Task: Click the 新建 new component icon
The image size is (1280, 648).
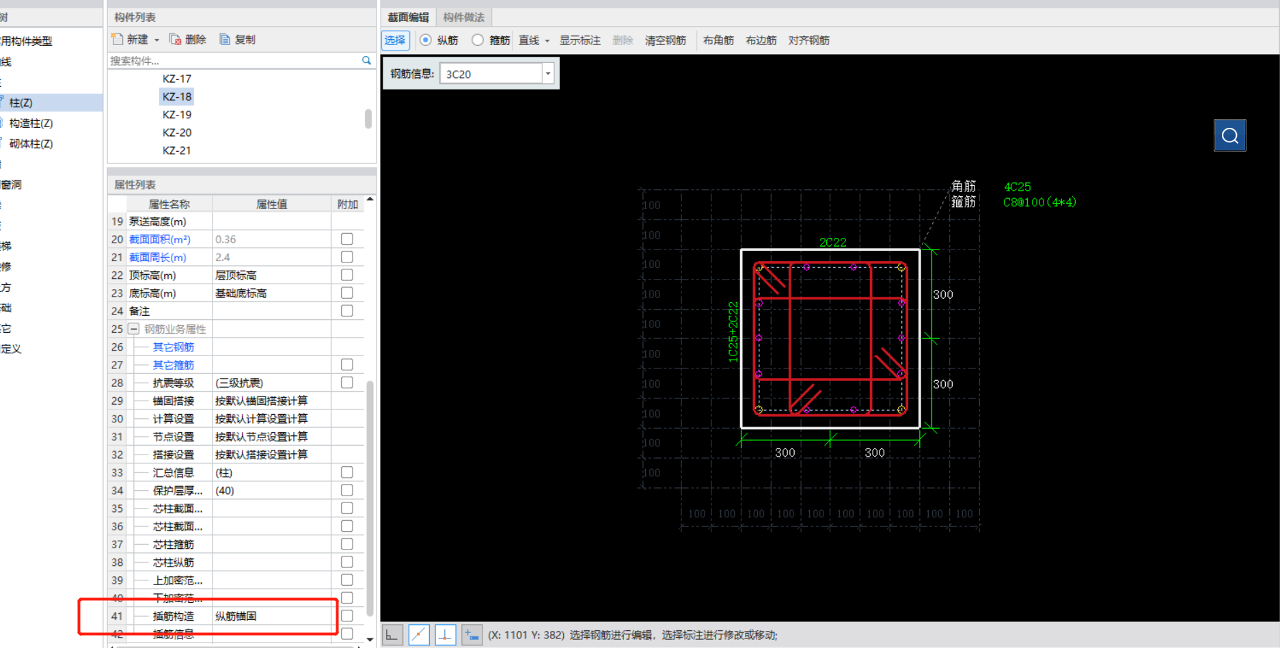Action: [x=118, y=40]
